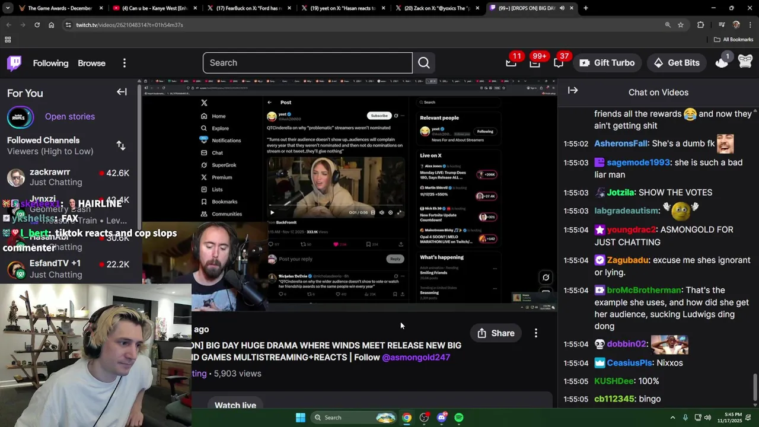Open the Following page in Twitch nav
This screenshot has width=759, height=427.
tap(50, 63)
